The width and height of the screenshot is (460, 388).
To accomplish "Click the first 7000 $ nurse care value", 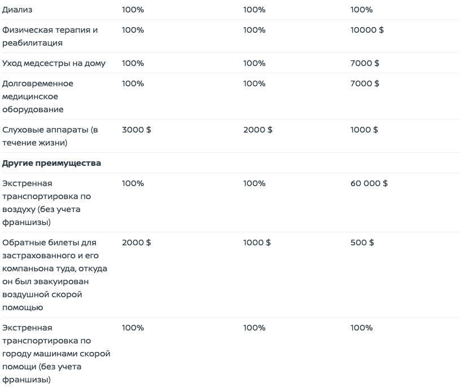I will click(x=365, y=63).
